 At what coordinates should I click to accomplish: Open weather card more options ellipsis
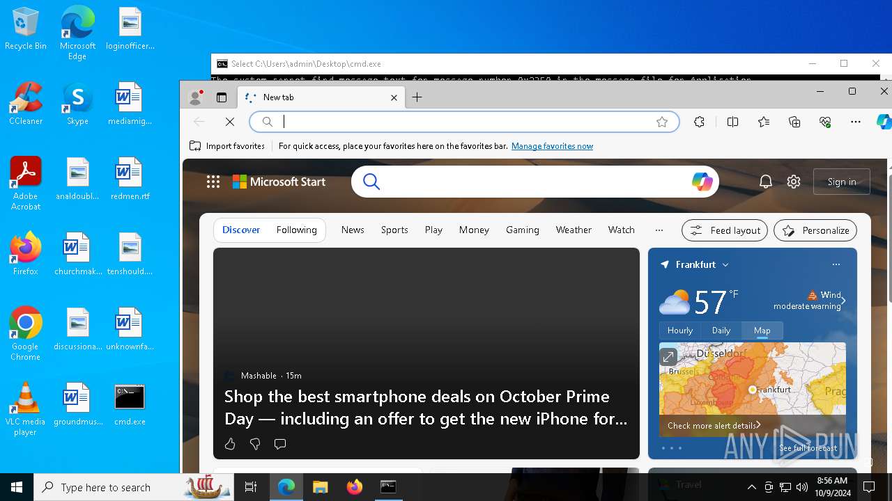pos(836,264)
